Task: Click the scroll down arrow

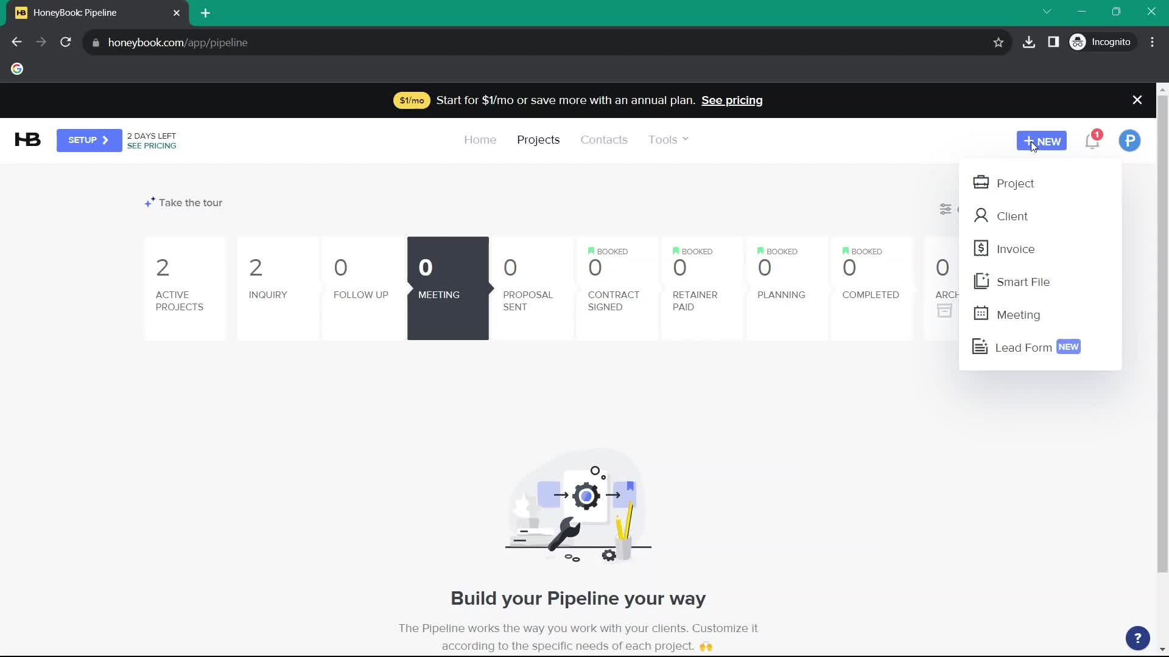Action: 1162,650
